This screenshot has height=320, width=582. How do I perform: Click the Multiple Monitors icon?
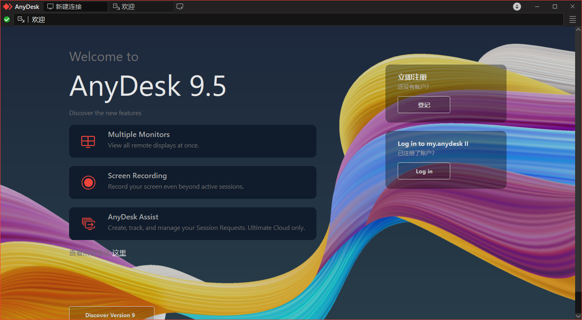coord(88,141)
